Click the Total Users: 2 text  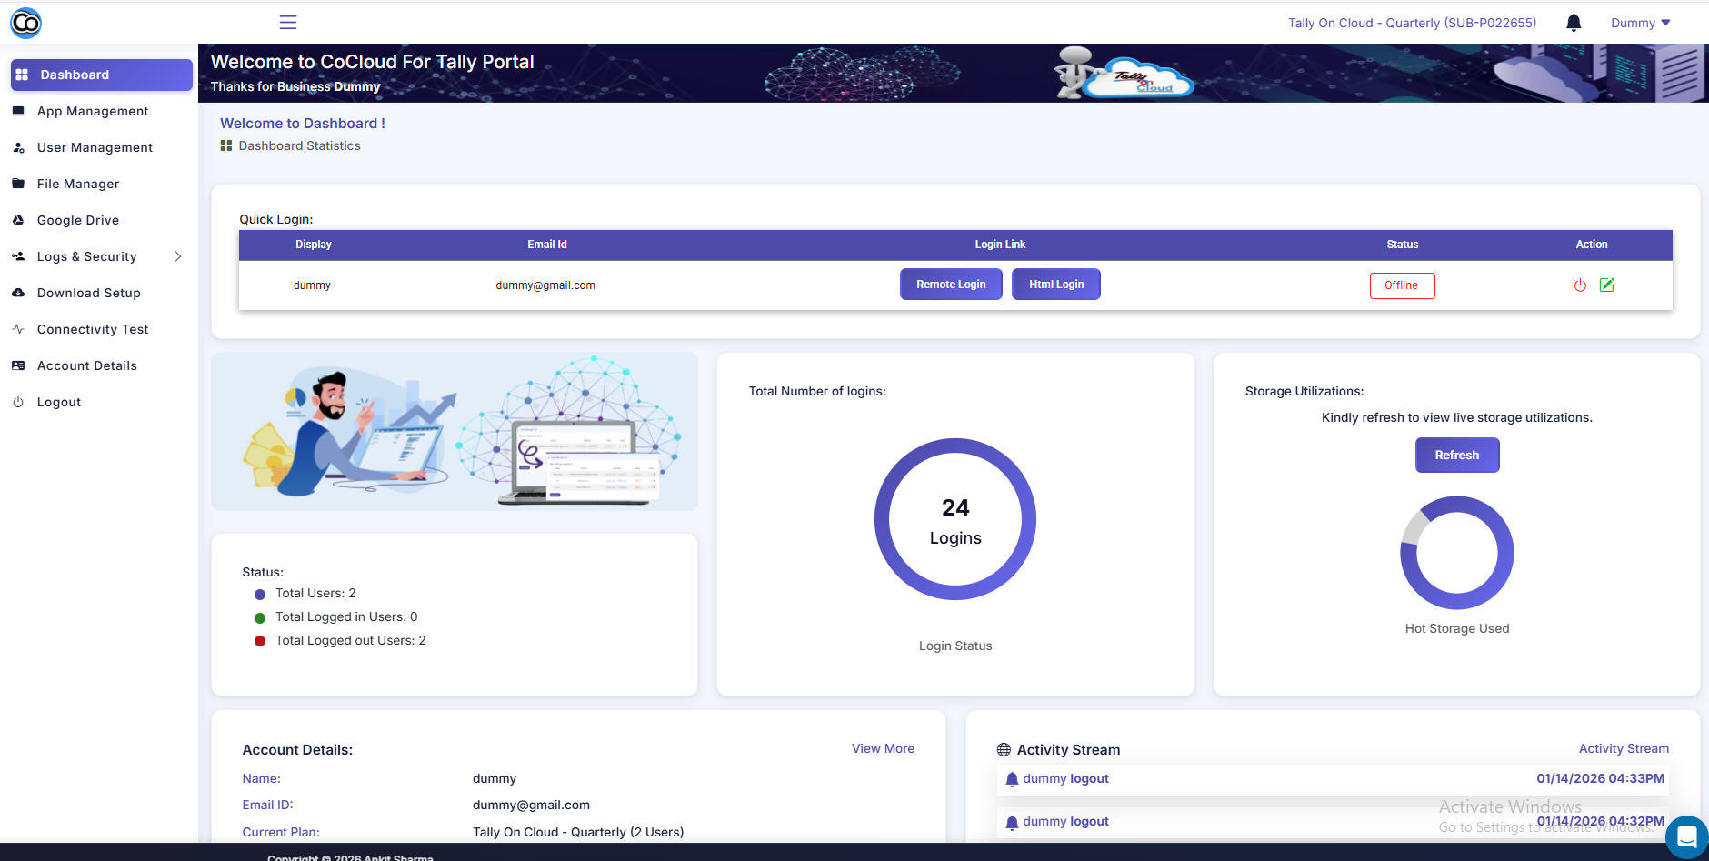coord(315,594)
